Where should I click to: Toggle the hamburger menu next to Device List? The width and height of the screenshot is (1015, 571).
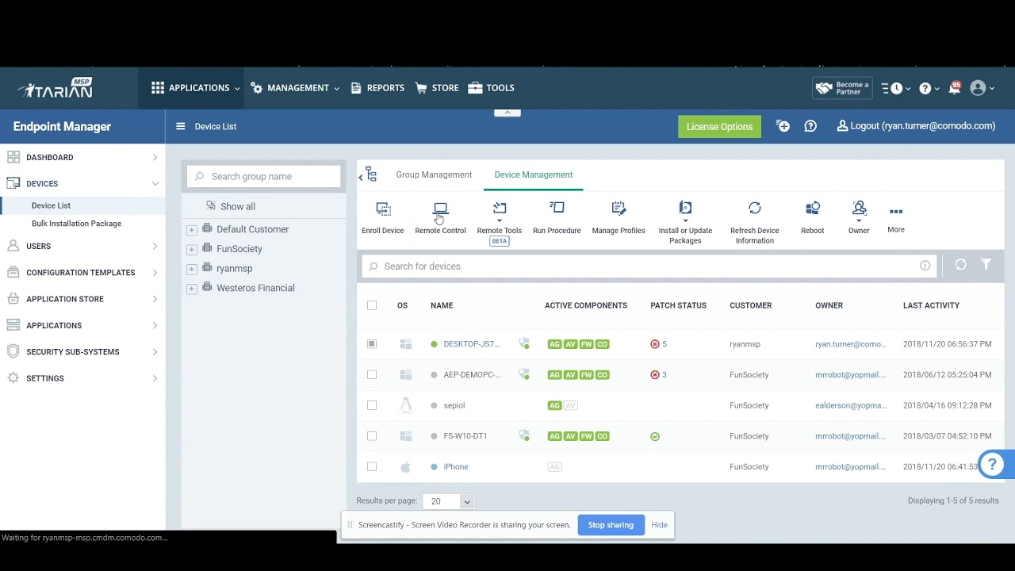click(180, 126)
